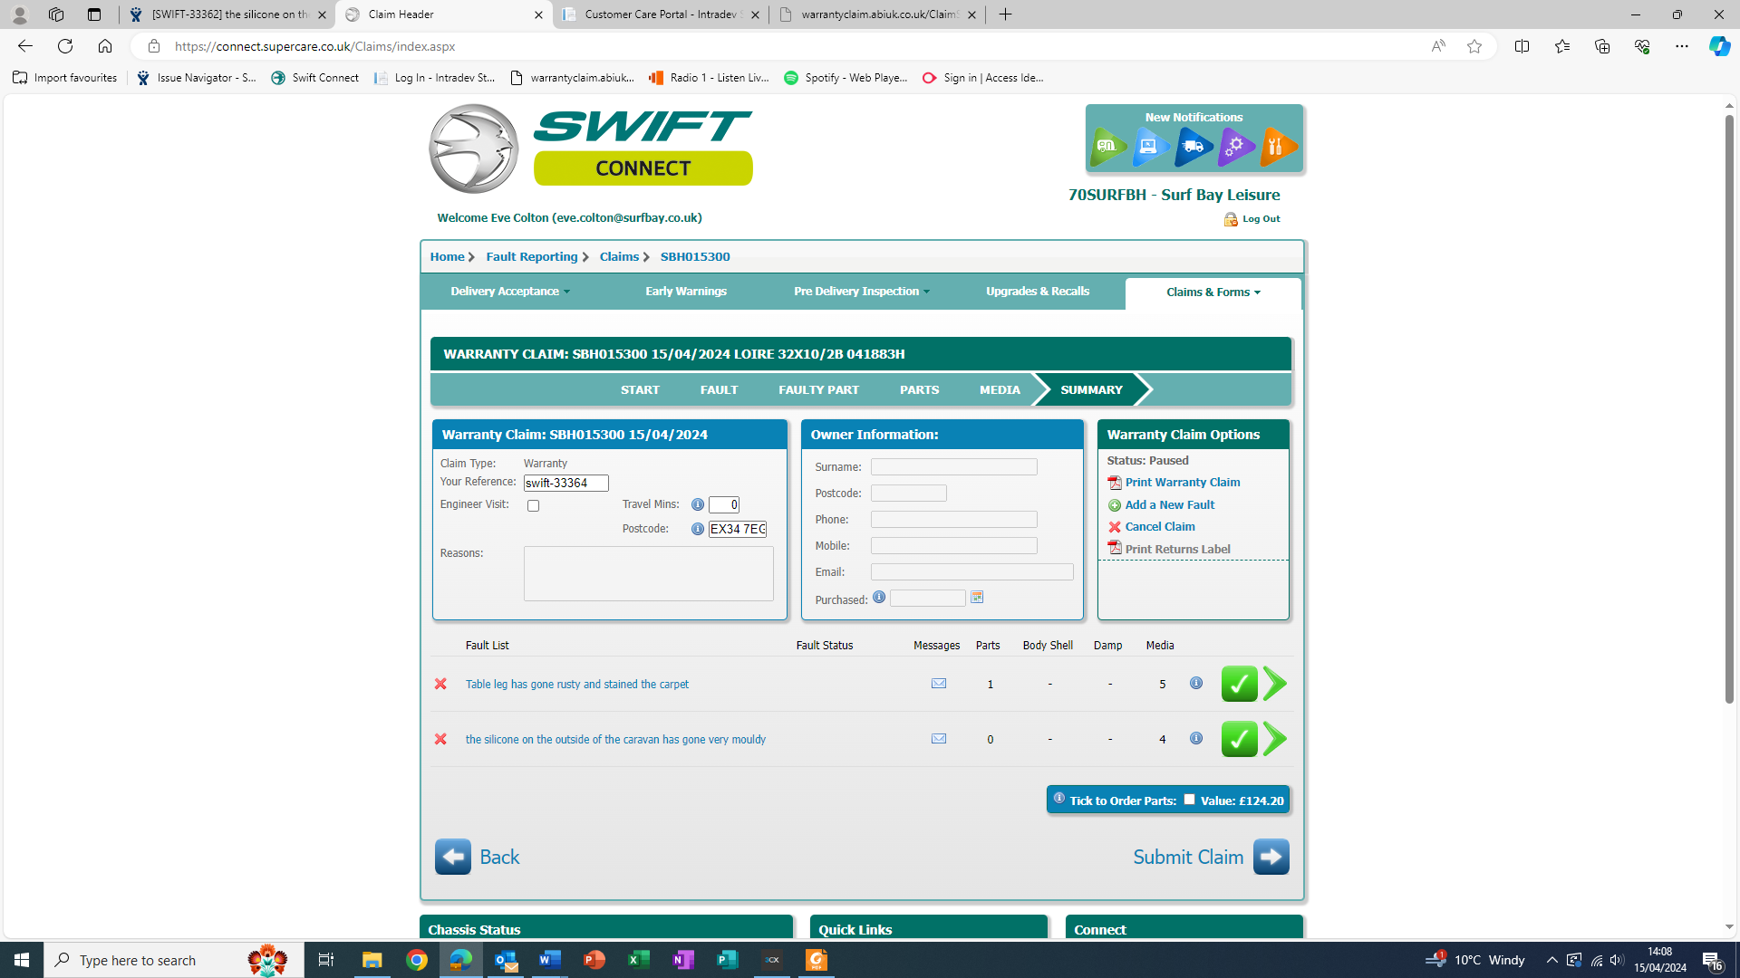Click Print Warranty Claim link
This screenshot has height=978, width=1740.
(1182, 483)
